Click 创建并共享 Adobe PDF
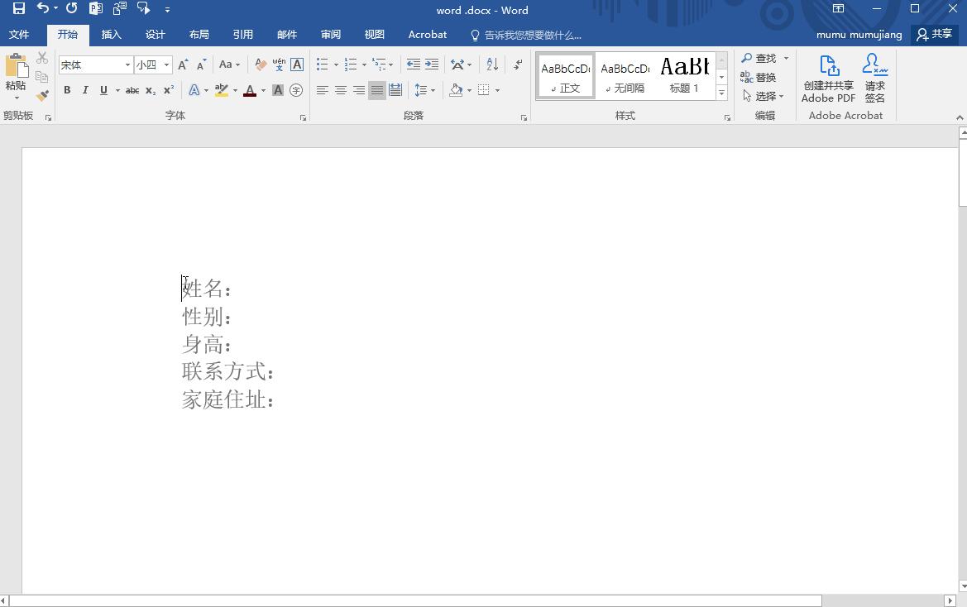 [827, 77]
